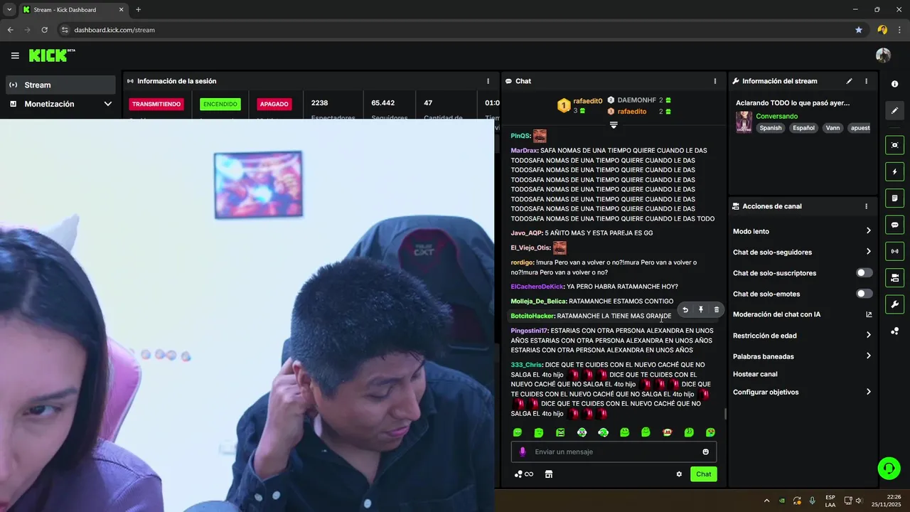This screenshot has height=512, width=910.
Task: Select Stream in the left sidebar
Action: coord(60,85)
